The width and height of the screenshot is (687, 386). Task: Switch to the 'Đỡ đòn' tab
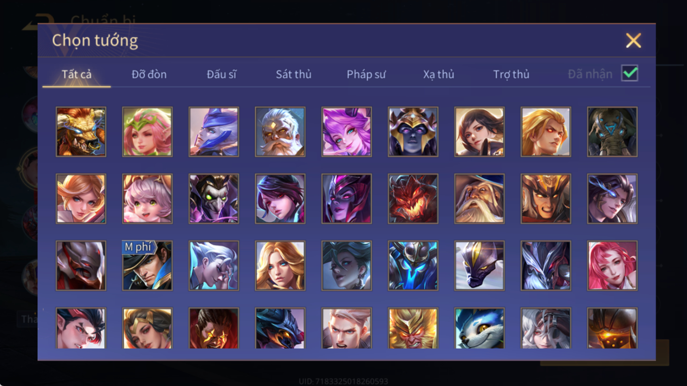149,74
